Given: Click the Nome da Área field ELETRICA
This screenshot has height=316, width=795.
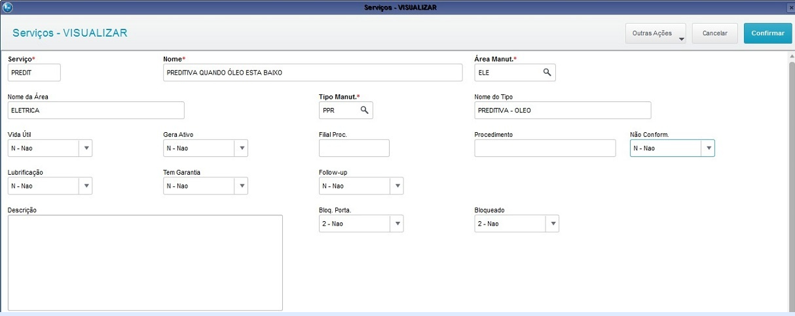Looking at the screenshot, I should [96, 111].
